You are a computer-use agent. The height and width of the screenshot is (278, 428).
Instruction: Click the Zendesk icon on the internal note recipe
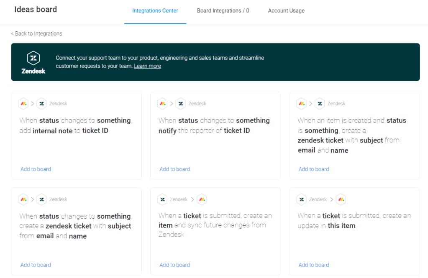click(41, 103)
